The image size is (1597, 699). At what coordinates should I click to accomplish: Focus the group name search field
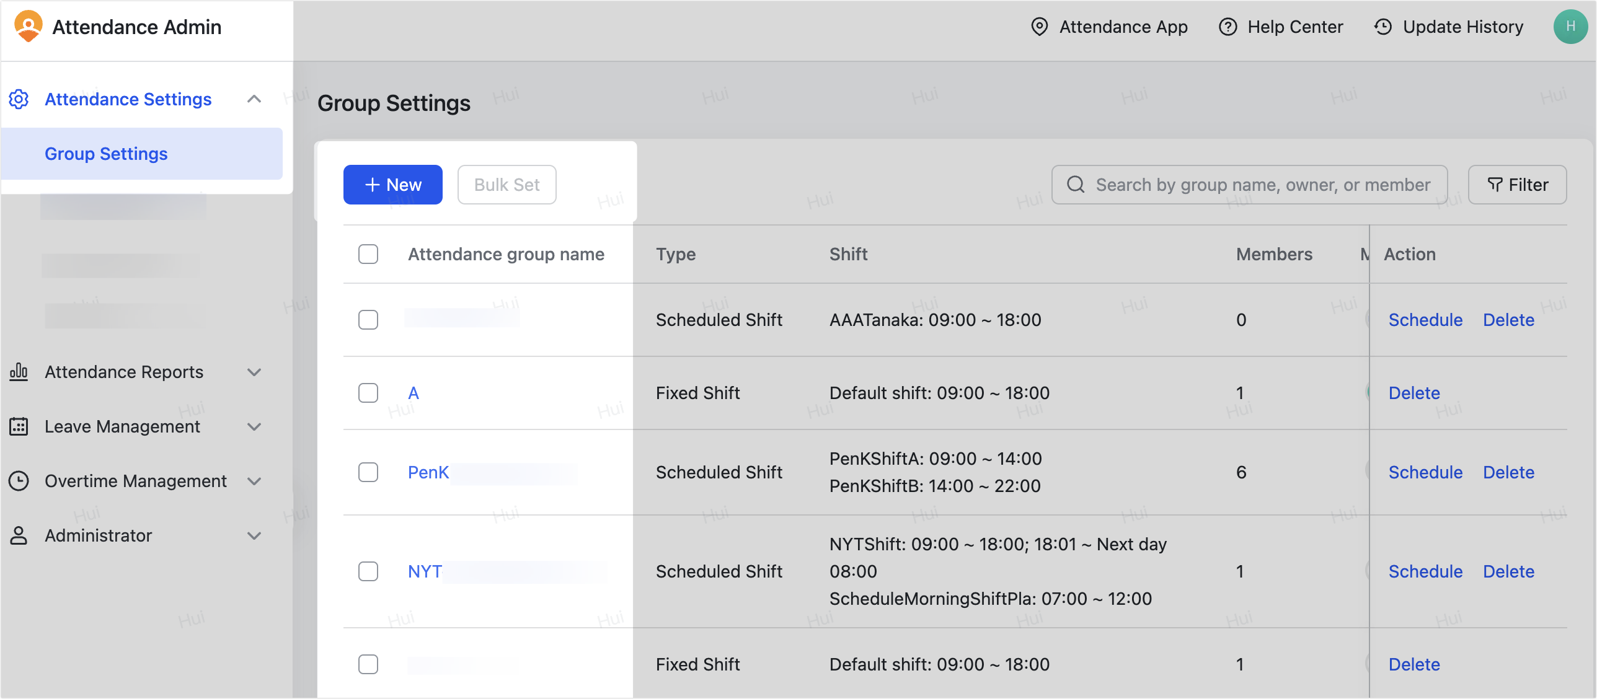1262,185
